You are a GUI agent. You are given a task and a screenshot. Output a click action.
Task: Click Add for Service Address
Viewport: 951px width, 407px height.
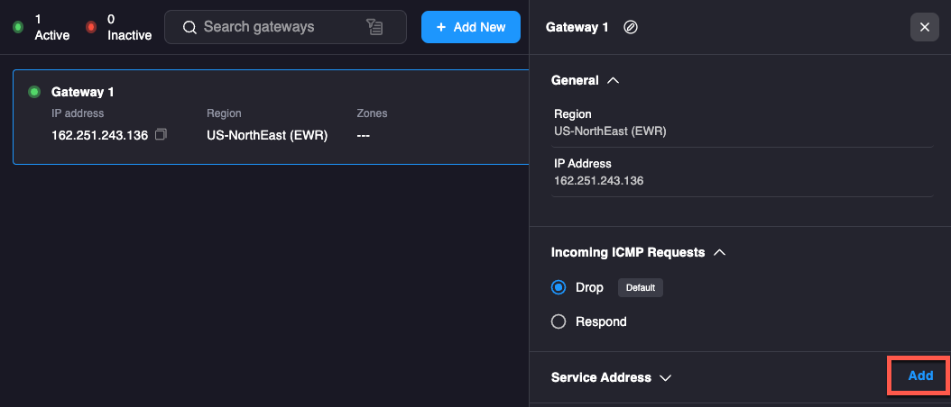point(919,375)
